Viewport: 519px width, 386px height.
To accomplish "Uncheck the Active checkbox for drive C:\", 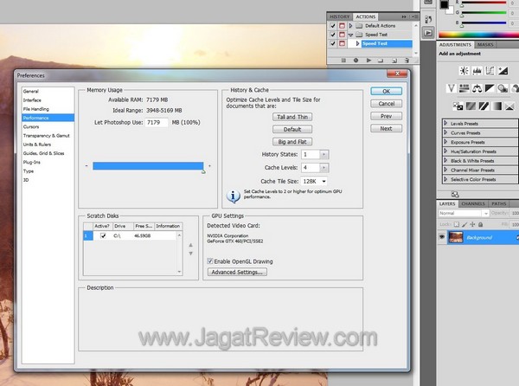I will click(103, 235).
